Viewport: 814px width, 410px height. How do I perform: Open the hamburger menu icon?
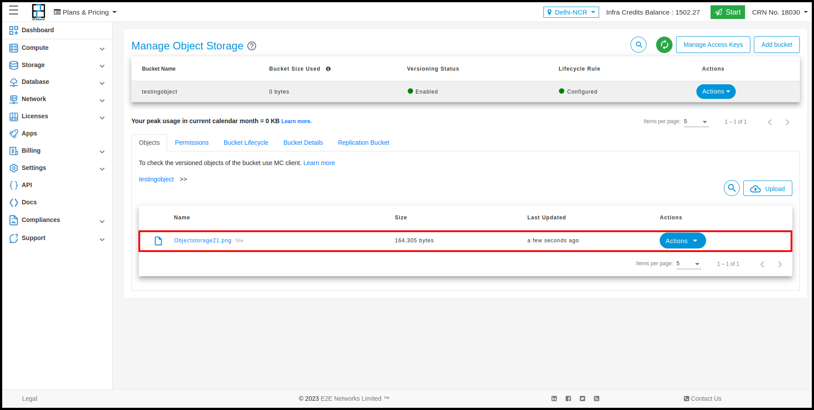pos(14,11)
